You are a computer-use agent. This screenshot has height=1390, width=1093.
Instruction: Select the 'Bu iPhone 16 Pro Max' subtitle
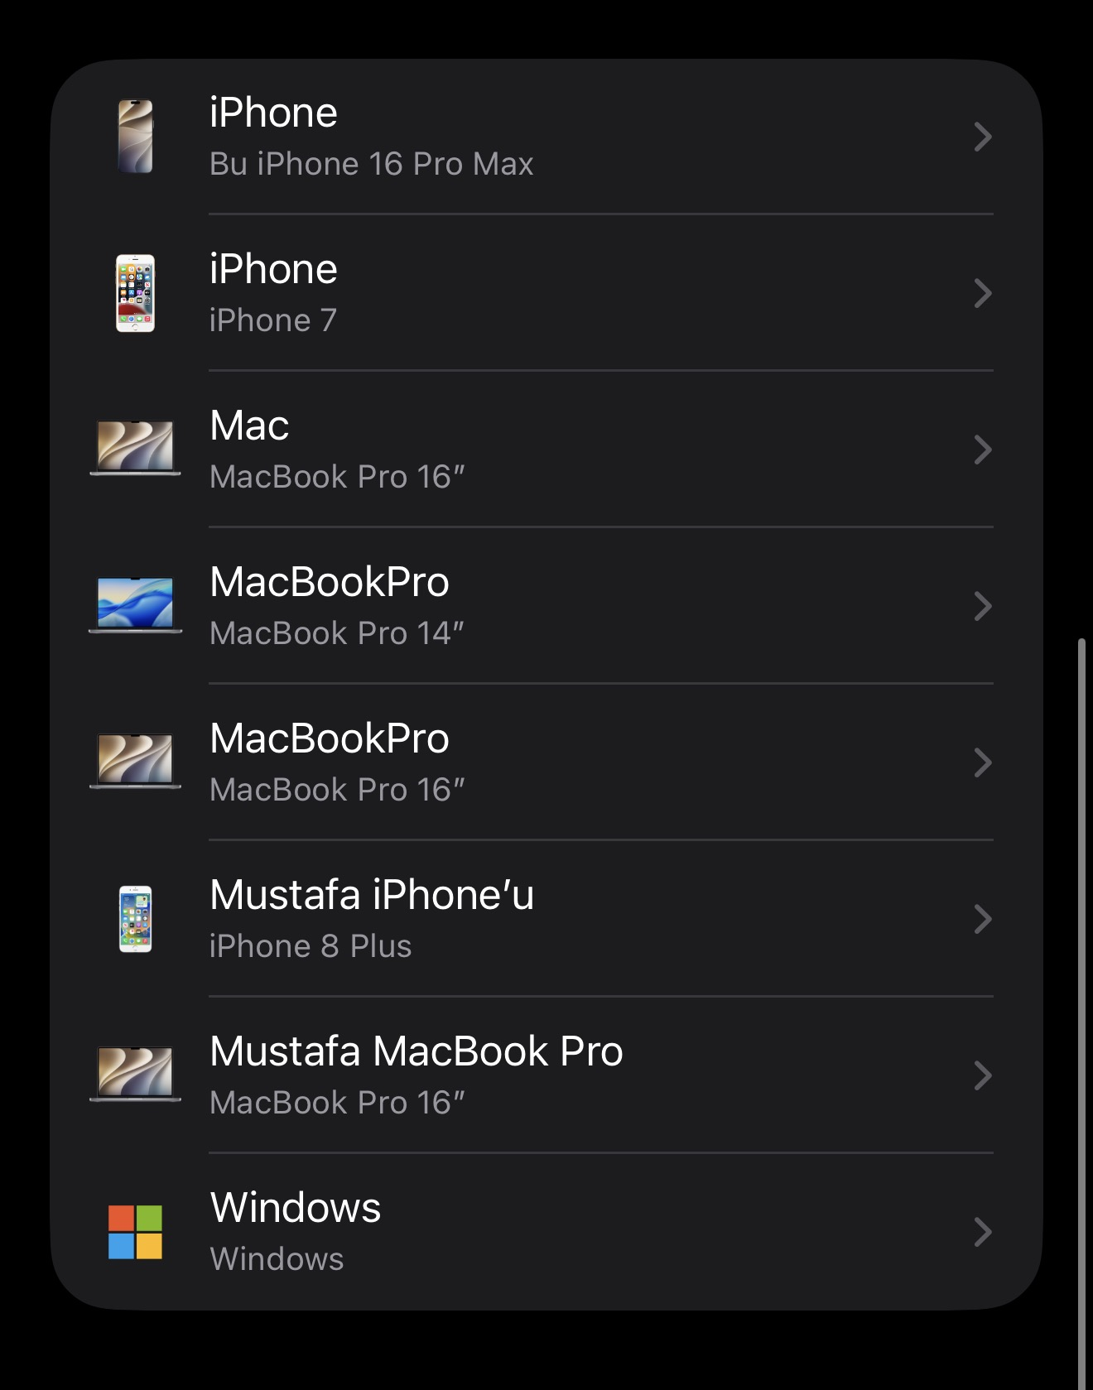372,164
